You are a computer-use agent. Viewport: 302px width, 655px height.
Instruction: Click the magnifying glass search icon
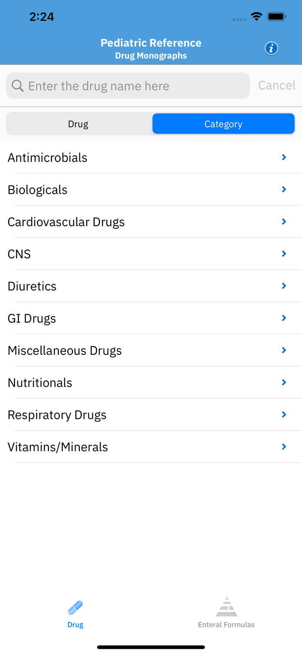coord(17,86)
